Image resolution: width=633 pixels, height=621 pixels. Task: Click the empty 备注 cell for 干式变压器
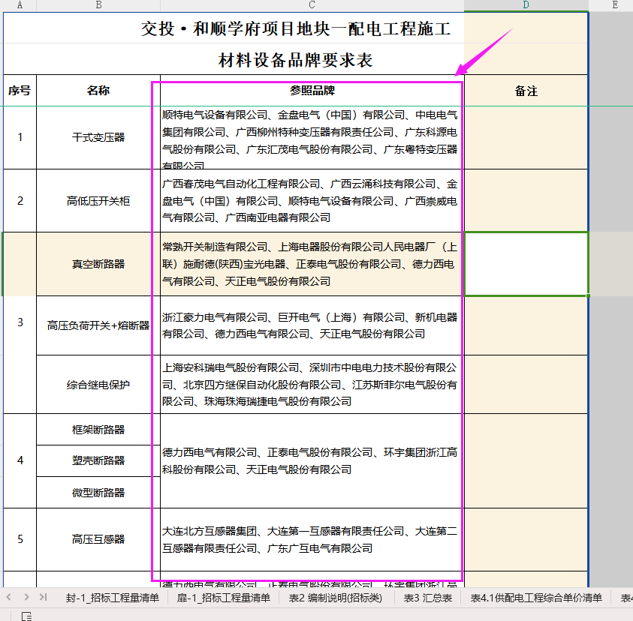(526, 137)
